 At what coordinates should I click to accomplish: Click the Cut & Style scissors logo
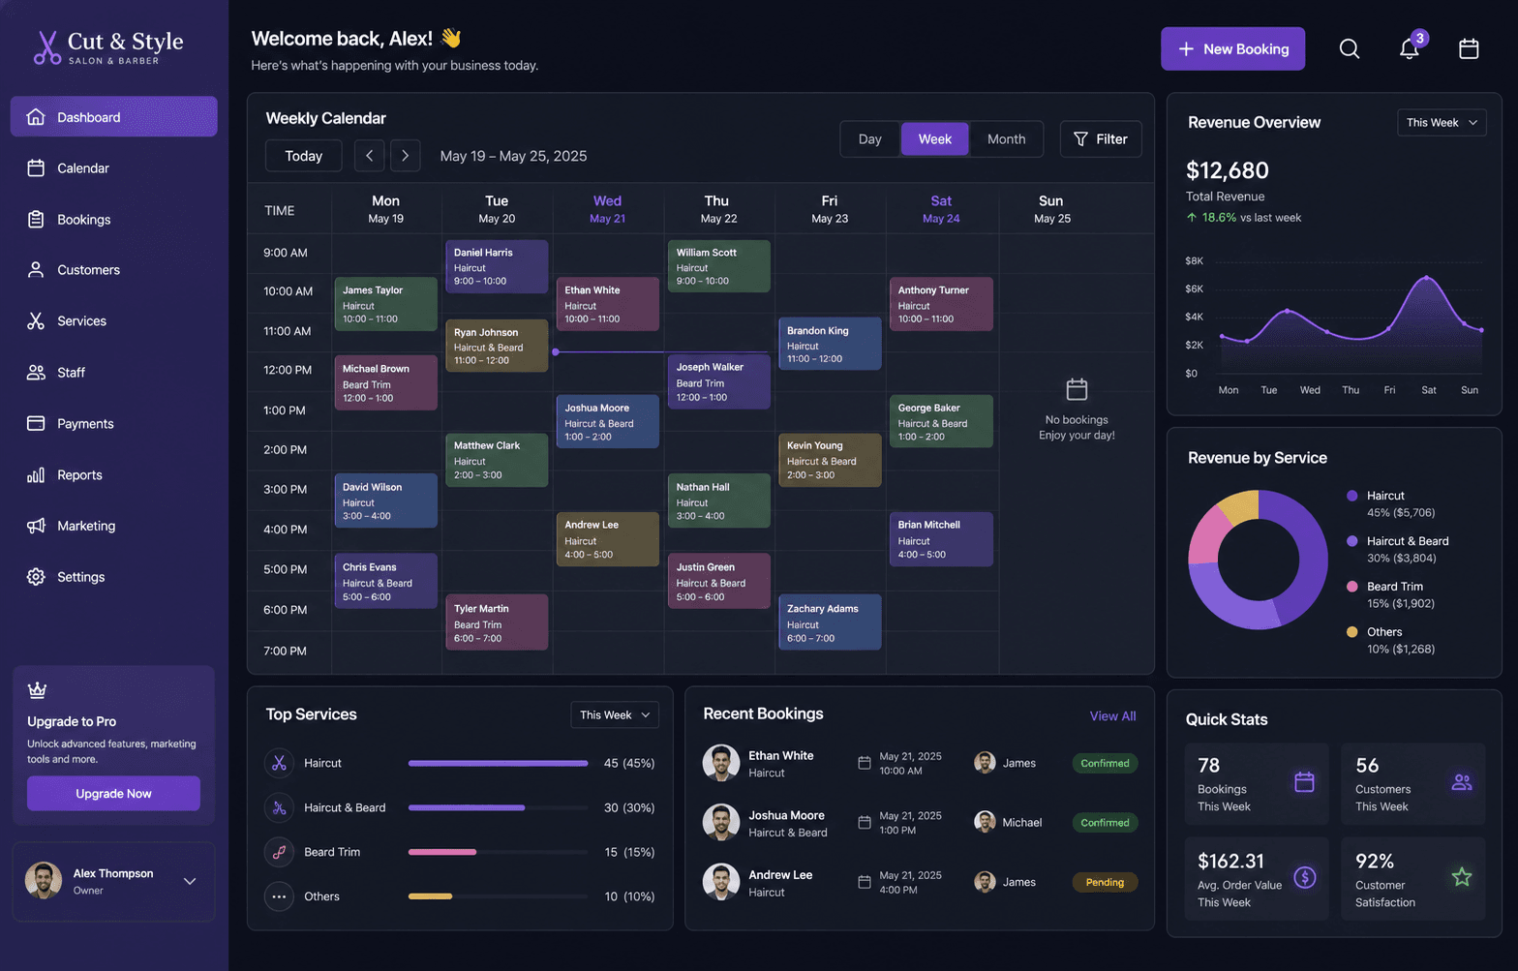click(46, 47)
